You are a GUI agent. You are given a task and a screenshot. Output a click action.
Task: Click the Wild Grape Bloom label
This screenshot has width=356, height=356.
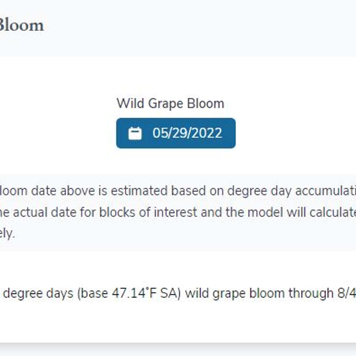pos(170,103)
